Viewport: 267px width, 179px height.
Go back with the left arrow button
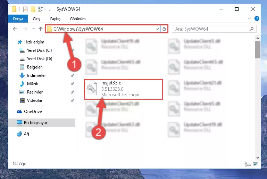[x=15, y=29]
